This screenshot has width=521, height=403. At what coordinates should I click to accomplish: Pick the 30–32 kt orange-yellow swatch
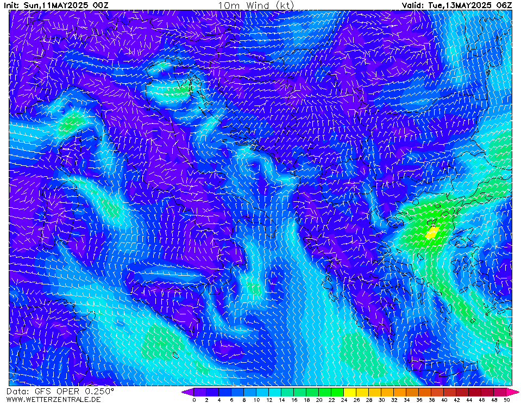[x=388, y=392]
